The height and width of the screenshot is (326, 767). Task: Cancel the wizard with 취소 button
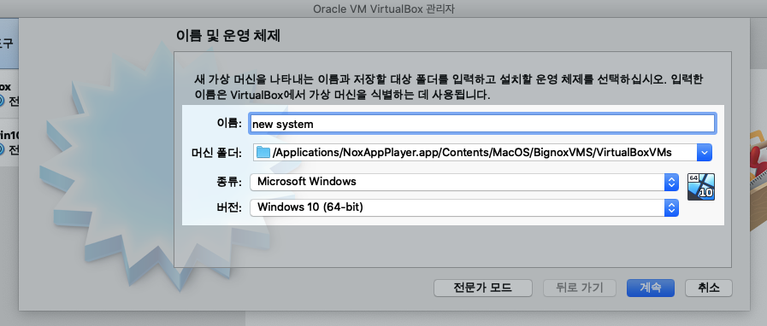(709, 288)
